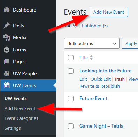Viewport: 138px width, 137px height.
Task: Click the Pages icon in sidebar
Action: 7,62
